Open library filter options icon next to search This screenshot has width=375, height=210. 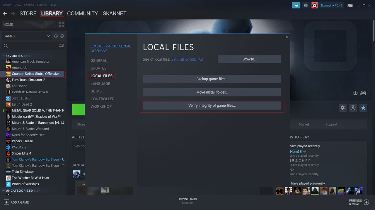click(61, 45)
